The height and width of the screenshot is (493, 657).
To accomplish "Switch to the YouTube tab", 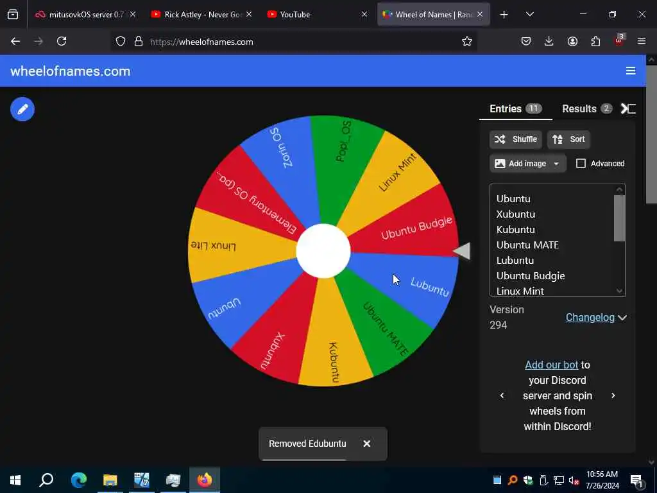I will (316, 14).
